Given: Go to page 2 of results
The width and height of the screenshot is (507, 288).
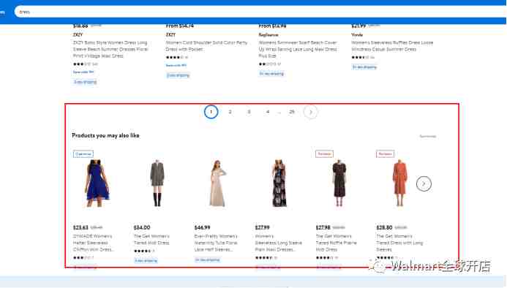Looking at the screenshot, I should [230, 112].
